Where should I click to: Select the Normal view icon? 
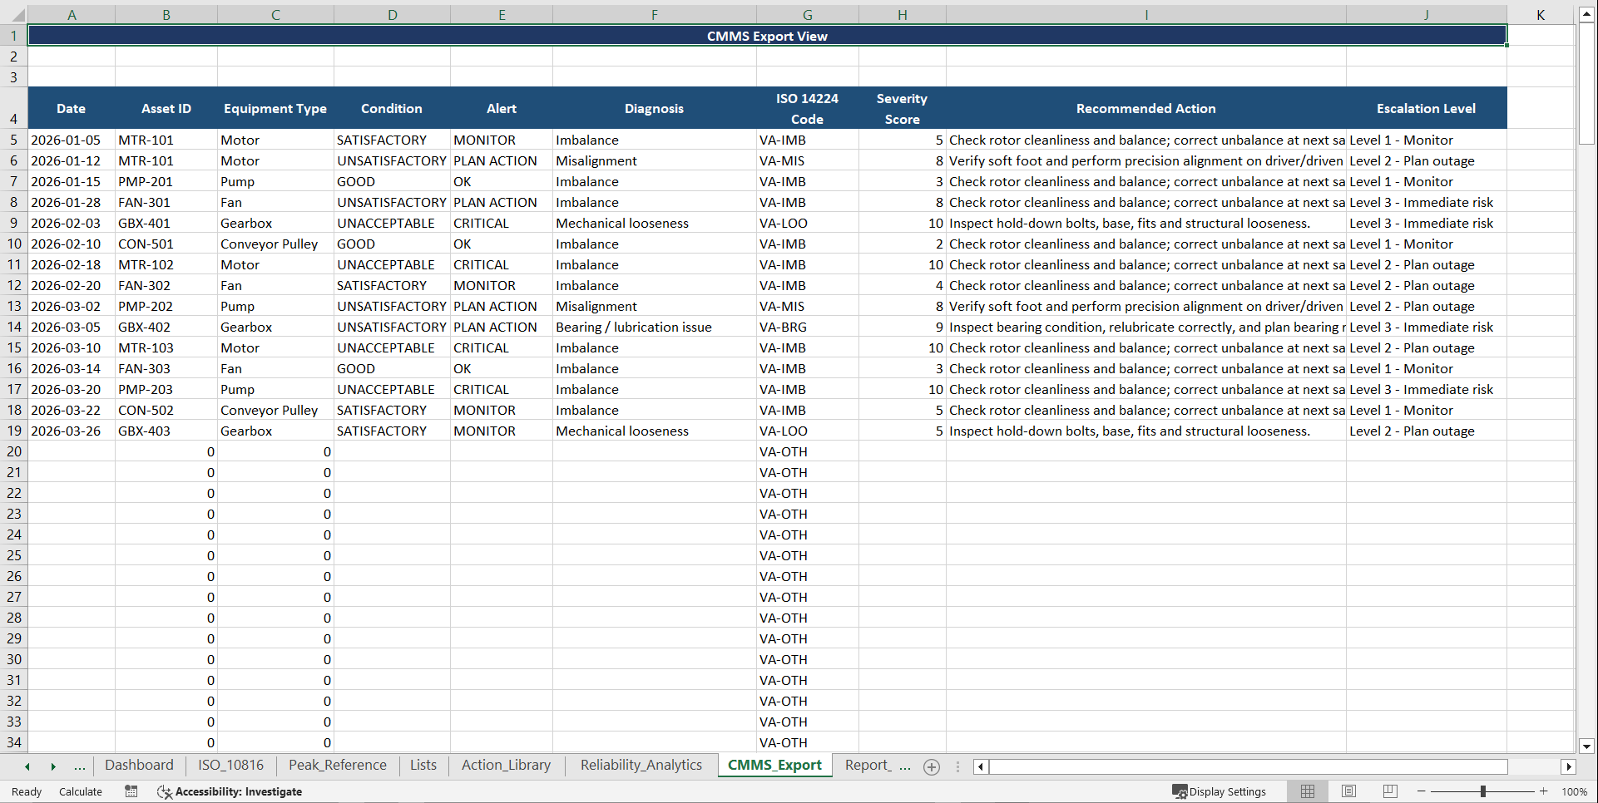(x=1307, y=791)
